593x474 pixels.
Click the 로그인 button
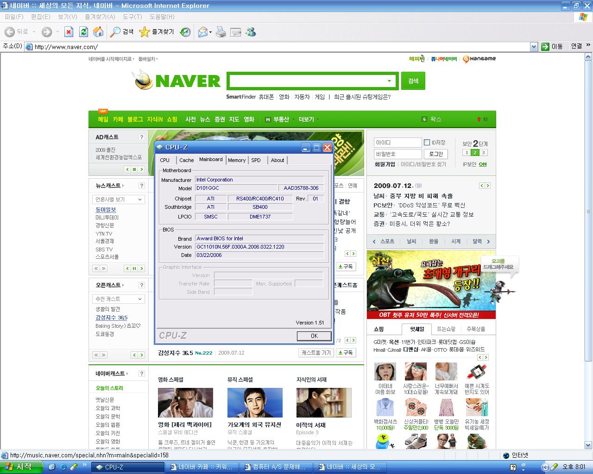click(436, 154)
